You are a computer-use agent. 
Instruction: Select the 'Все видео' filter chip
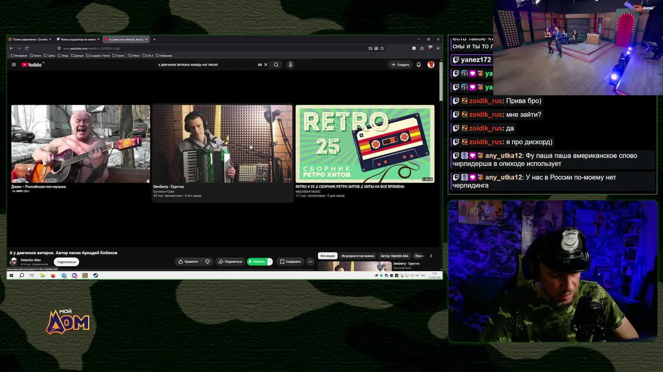(327, 256)
